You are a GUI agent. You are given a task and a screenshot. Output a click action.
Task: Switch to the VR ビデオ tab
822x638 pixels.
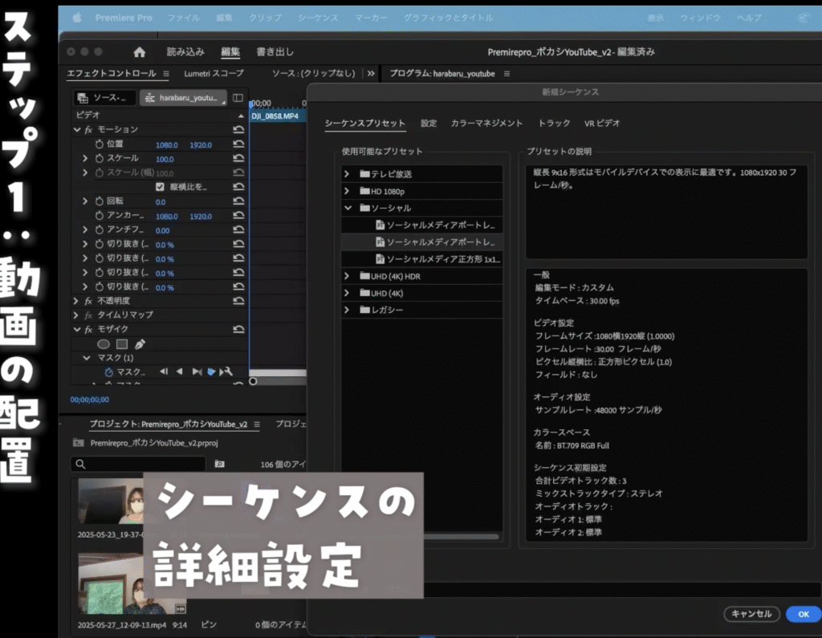coord(602,124)
